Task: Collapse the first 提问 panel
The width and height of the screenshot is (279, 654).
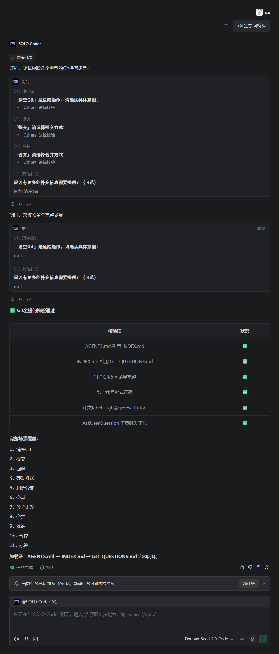Action: (33, 82)
